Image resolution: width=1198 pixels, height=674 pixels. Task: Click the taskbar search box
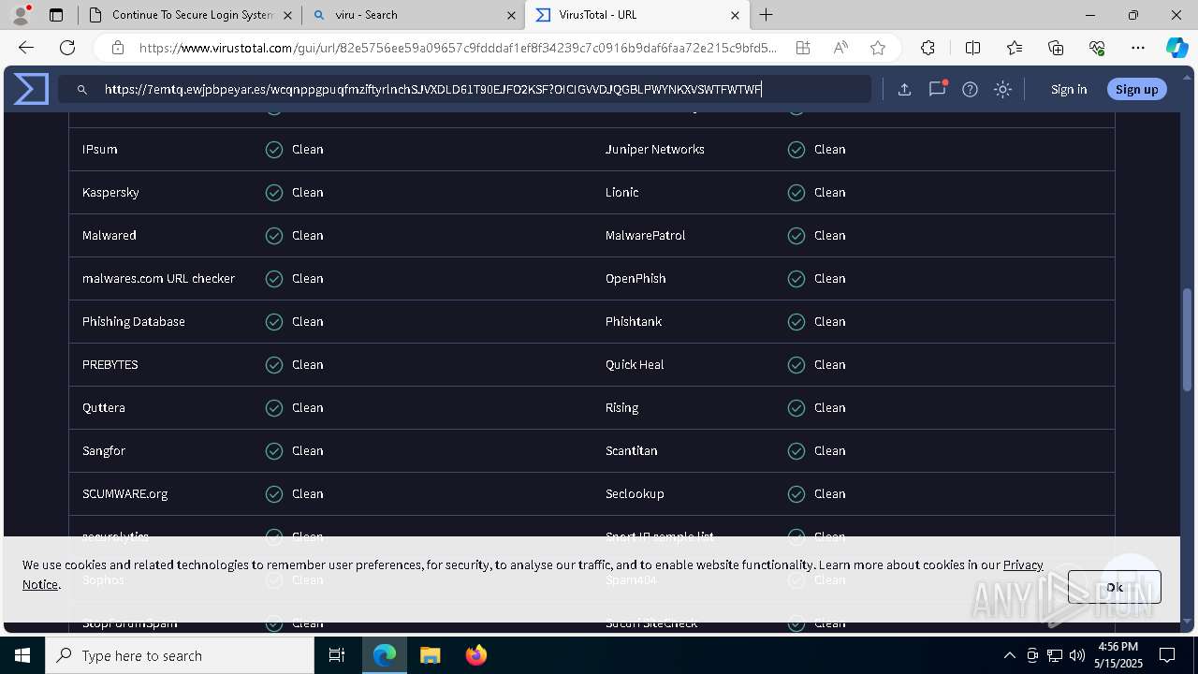tap(180, 655)
